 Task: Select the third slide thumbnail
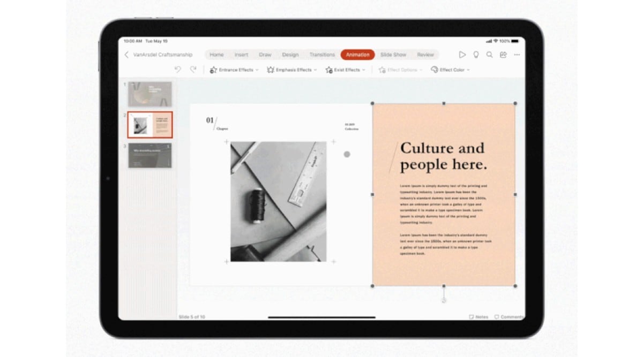[150, 155]
